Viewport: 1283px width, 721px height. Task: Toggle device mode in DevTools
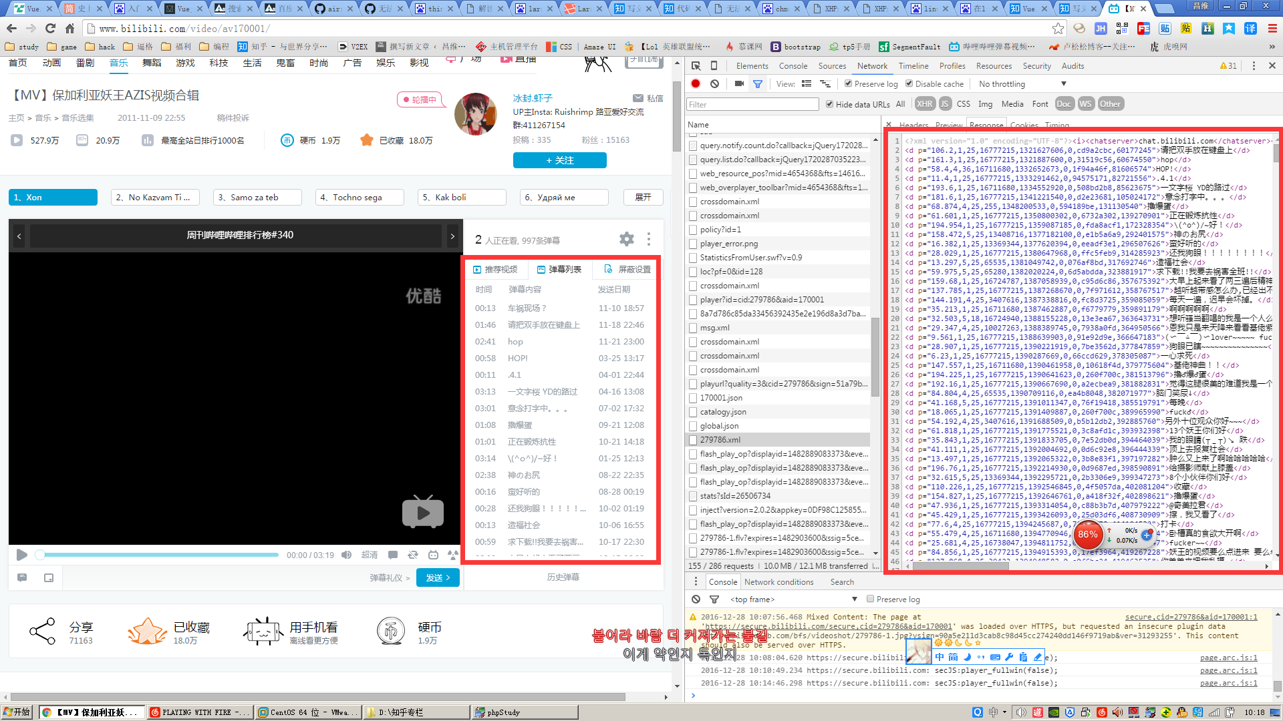714,66
